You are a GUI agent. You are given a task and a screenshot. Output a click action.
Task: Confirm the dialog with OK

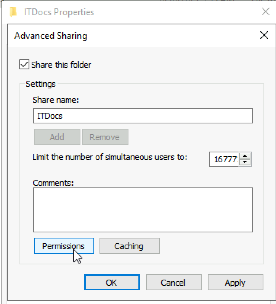point(112,282)
